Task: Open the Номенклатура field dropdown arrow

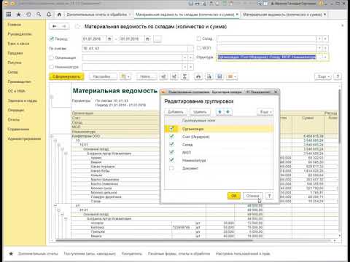Action: click(185, 67)
